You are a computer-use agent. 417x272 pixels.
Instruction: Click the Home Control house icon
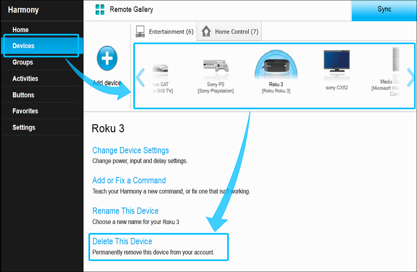pos(206,32)
